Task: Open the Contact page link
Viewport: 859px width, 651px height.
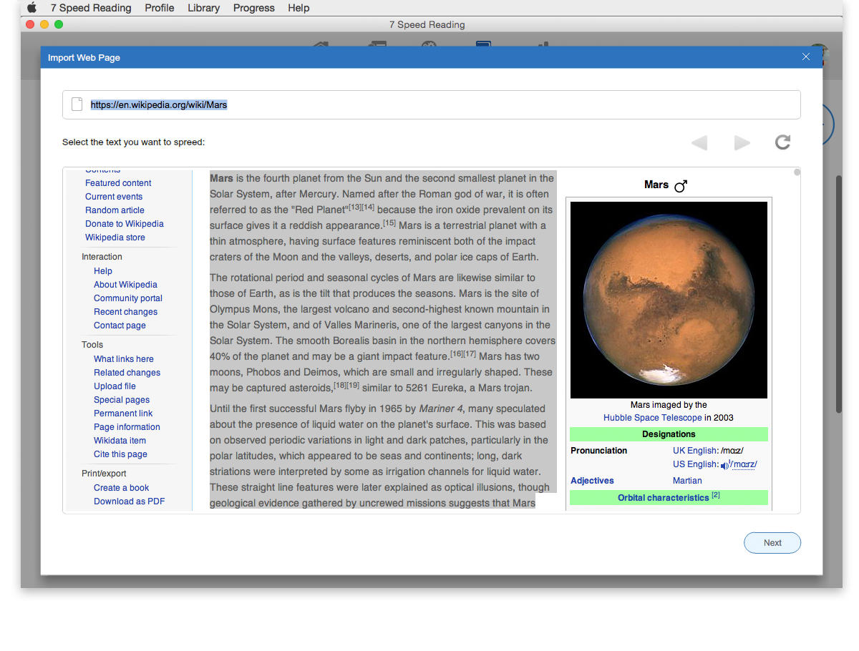Action: point(120,325)
